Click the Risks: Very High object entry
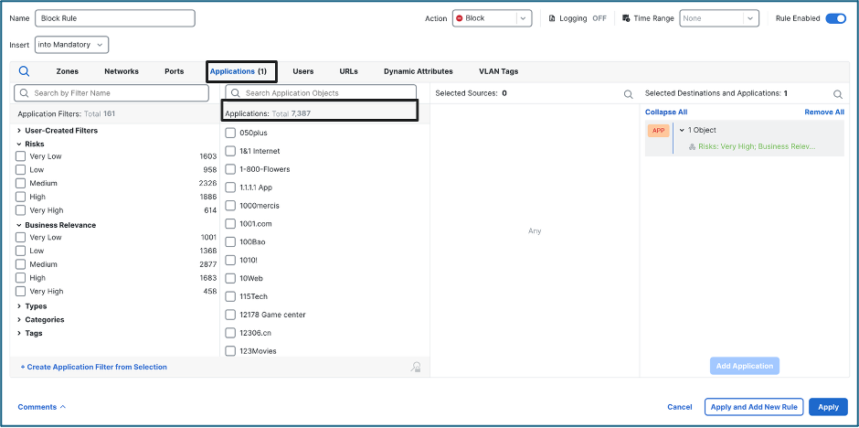The height and width of the screenshot is (428, 859). pos(757,147)
